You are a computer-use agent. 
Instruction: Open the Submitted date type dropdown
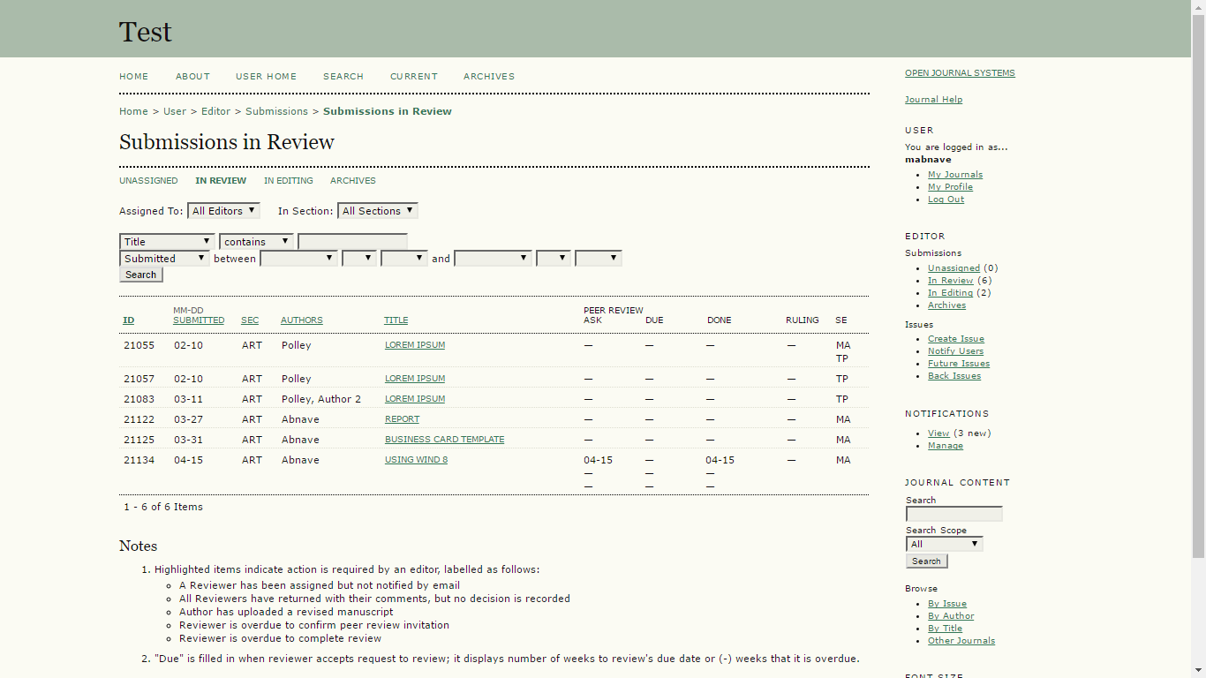click(x=164, y=259)
